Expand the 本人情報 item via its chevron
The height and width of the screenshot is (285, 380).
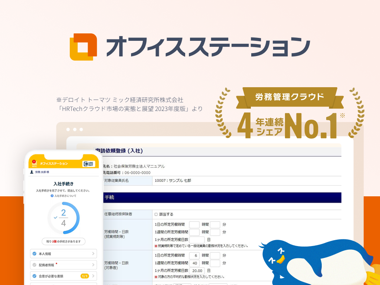click(x=93, y=254)
